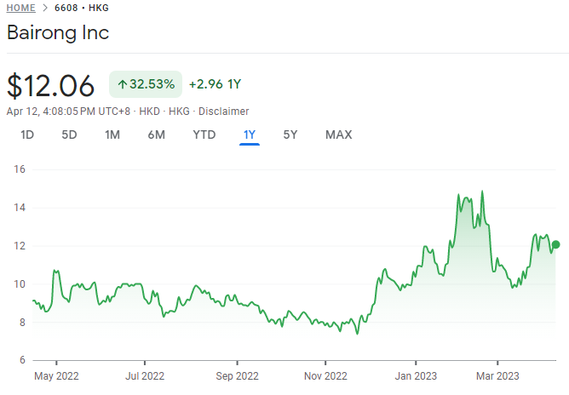Select the 1Y range tab
Viewport: 569px width, 395px height.
click(x=250, y=135)
